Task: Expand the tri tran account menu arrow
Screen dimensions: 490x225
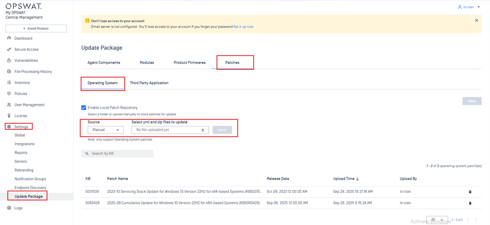Action: [479, 7]
